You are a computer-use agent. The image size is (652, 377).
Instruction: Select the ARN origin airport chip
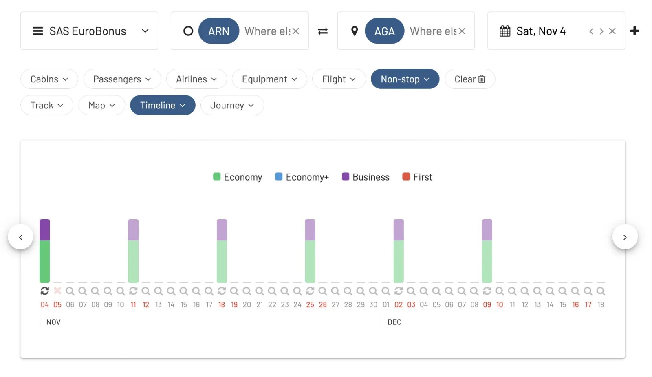tap(219, 31)
